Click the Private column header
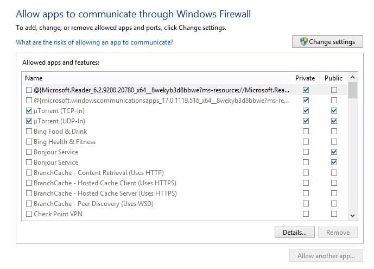Screen dimensions: 374x269 305,78
